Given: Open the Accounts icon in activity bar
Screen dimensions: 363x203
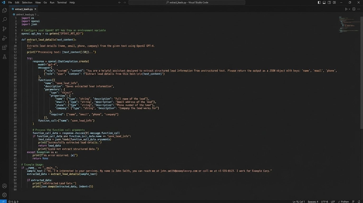Looking at the screenshot, I should [x=4, y=186].
